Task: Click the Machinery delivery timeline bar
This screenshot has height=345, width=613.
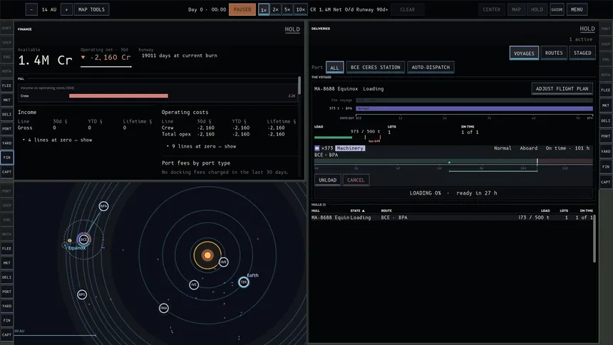Action: coord(453,161)
